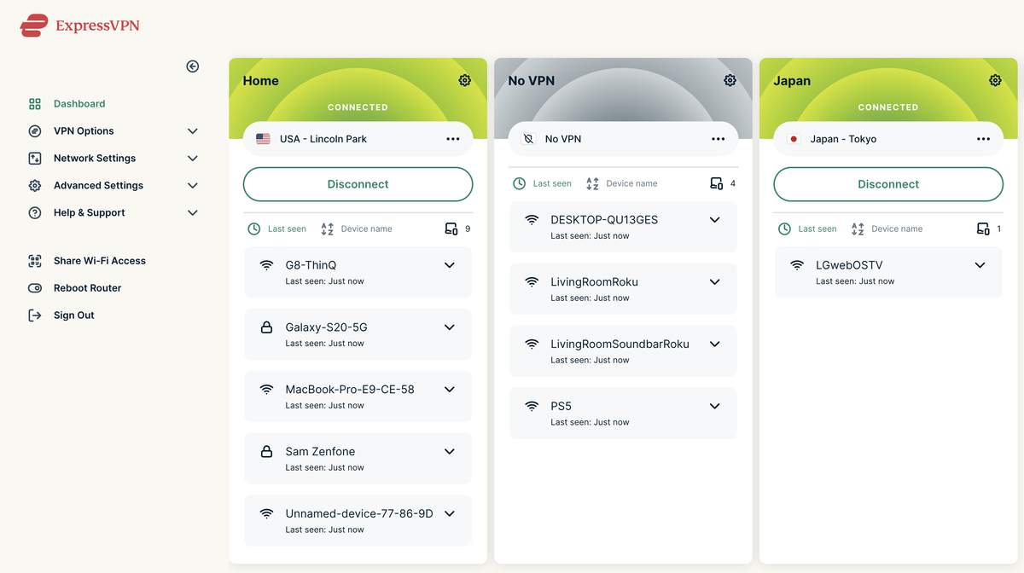Expand the G8-ThinQ device details
1024x573 pixels.
tap(450, 265)
